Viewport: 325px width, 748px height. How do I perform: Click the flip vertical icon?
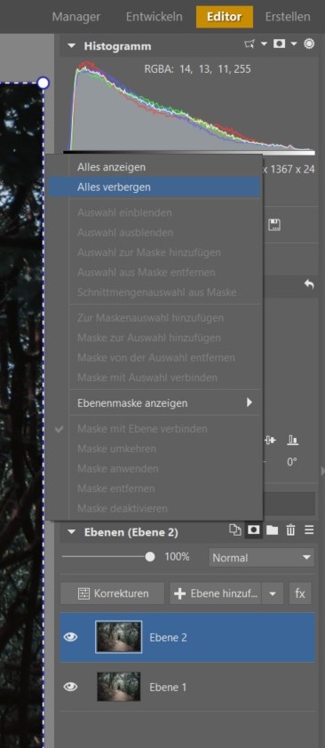pos(293,441)
